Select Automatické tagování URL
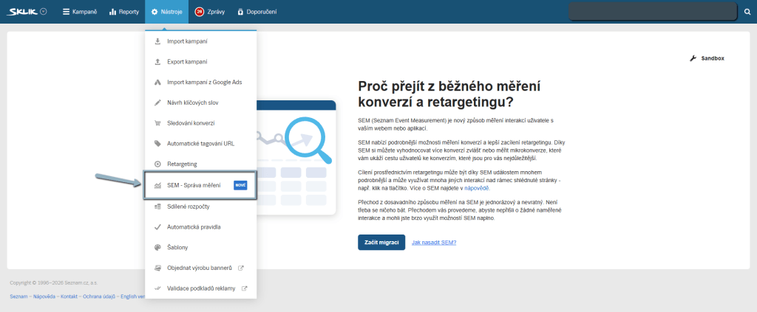 point(201,144)
